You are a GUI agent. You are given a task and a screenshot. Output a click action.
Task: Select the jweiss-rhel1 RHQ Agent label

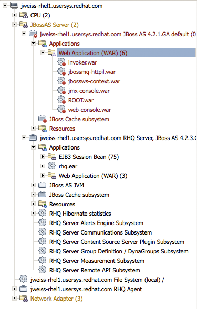click(x=86, y=289)
